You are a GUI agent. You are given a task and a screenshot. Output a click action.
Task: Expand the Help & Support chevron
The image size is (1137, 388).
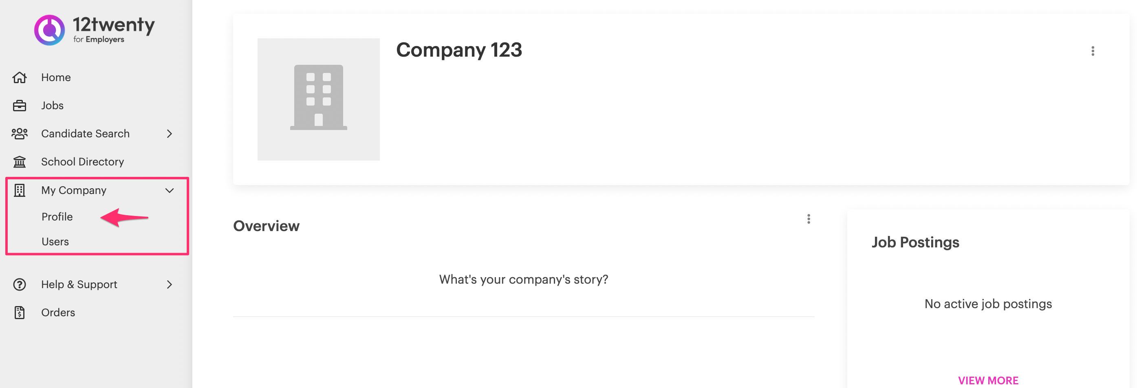tap(170, 285)
